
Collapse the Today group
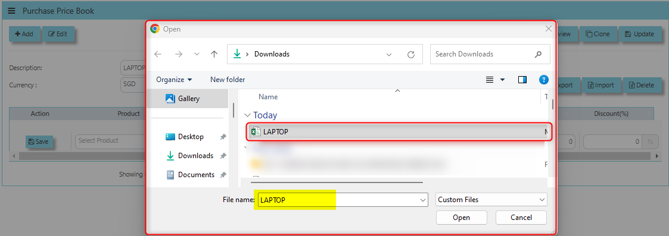(x=247, y=115)
